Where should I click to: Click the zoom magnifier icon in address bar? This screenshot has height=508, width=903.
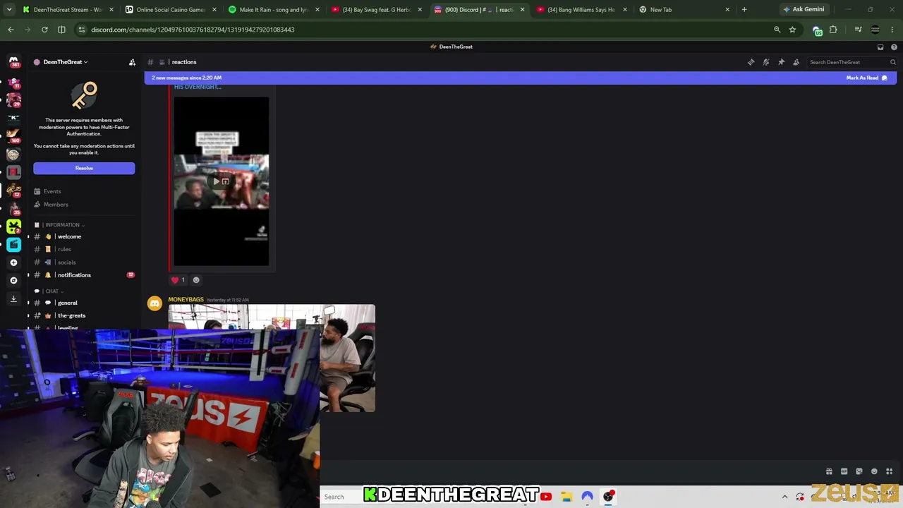(777, 30)
